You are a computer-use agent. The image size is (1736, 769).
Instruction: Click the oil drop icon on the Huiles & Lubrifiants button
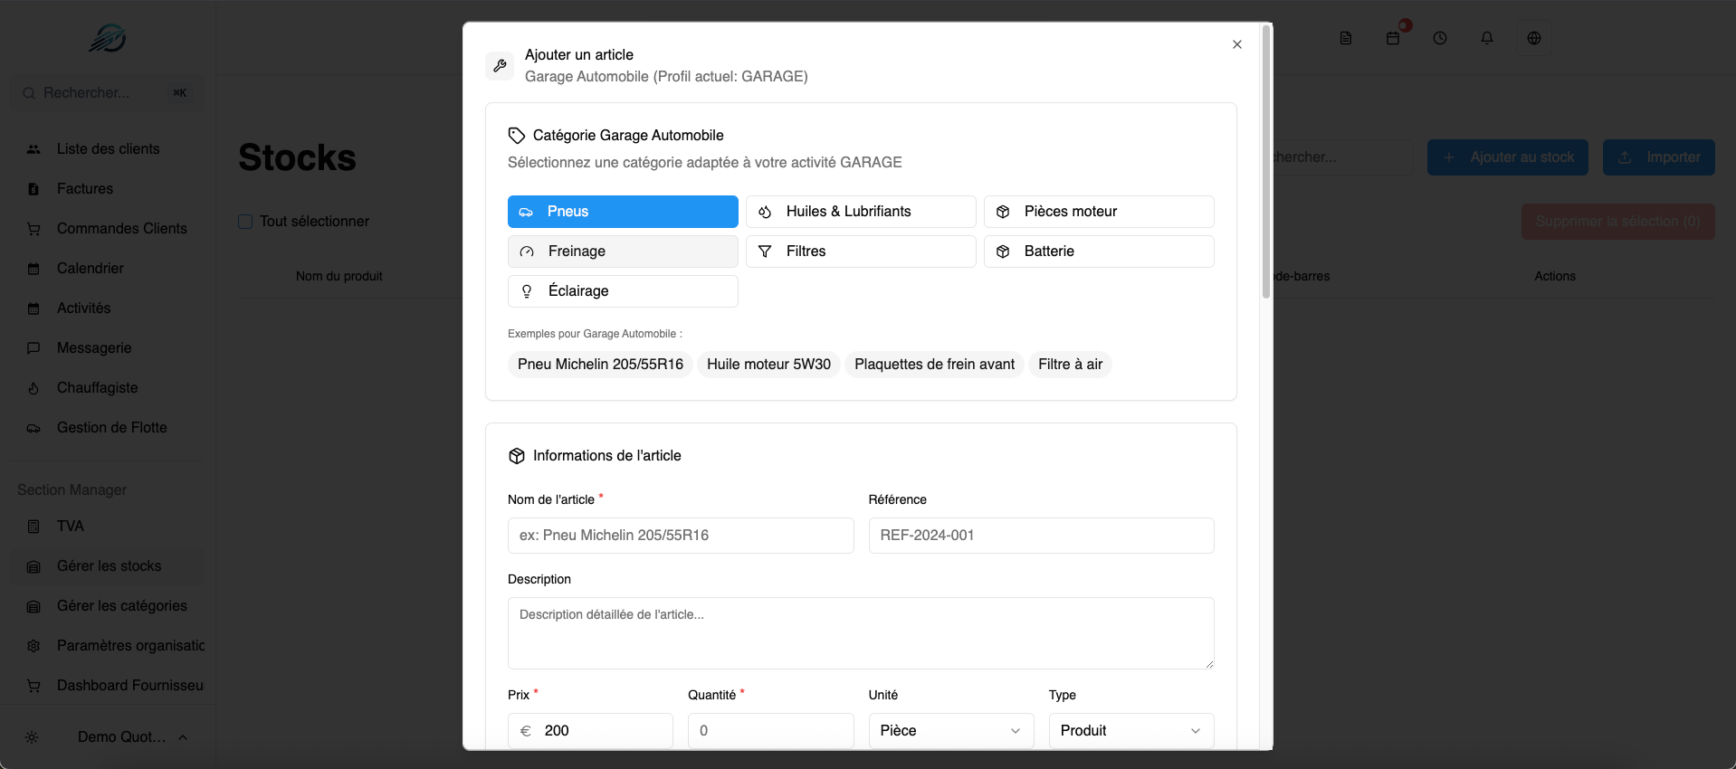tap(765, 212)
